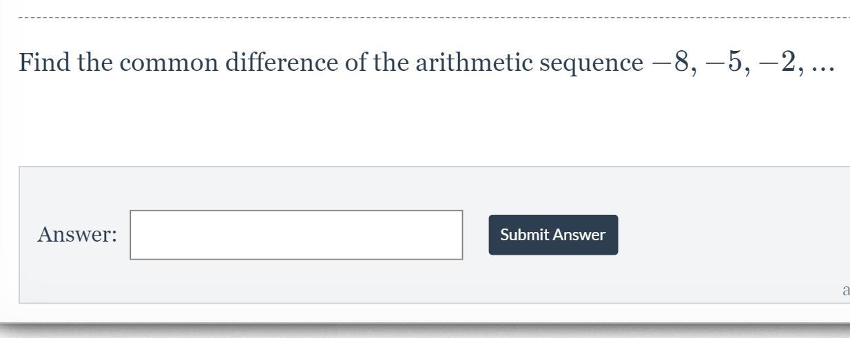Click the bottom border of the answer panel

pyautogui.click(x=413, y=302)
